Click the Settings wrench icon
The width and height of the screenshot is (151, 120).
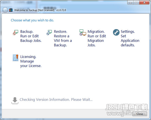(116, 32)
